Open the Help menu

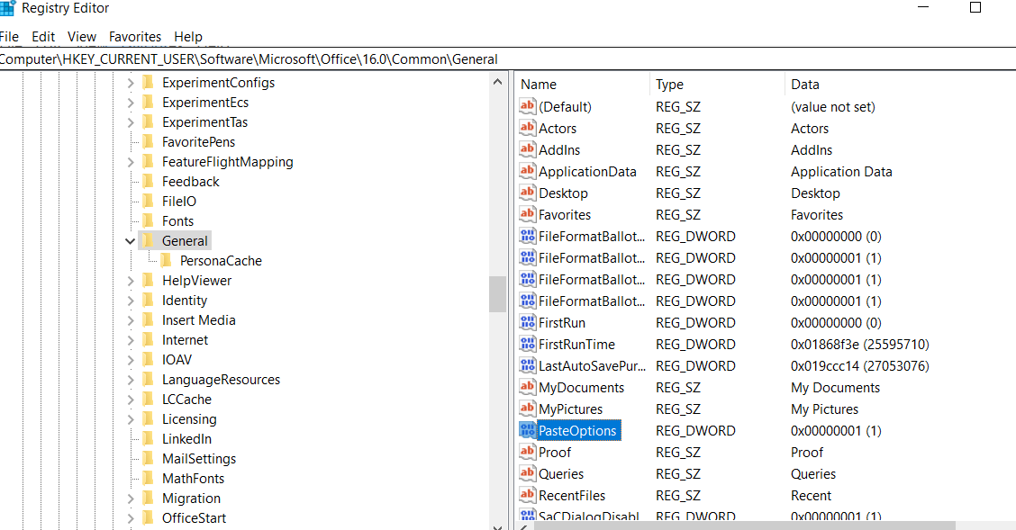(x=188, y=37)
